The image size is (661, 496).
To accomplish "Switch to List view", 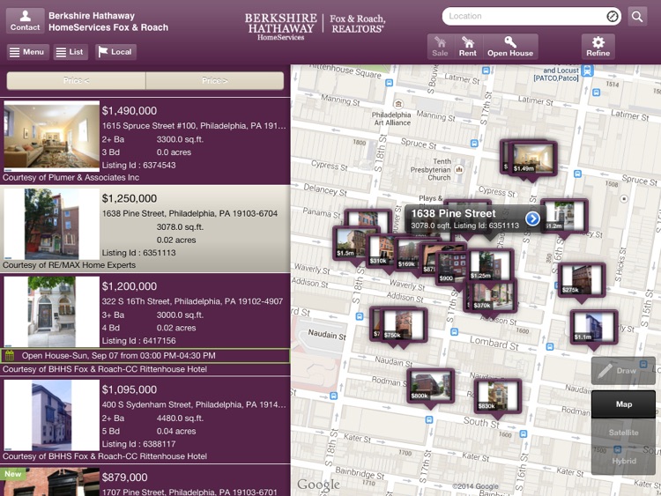I will click(71, 52).
